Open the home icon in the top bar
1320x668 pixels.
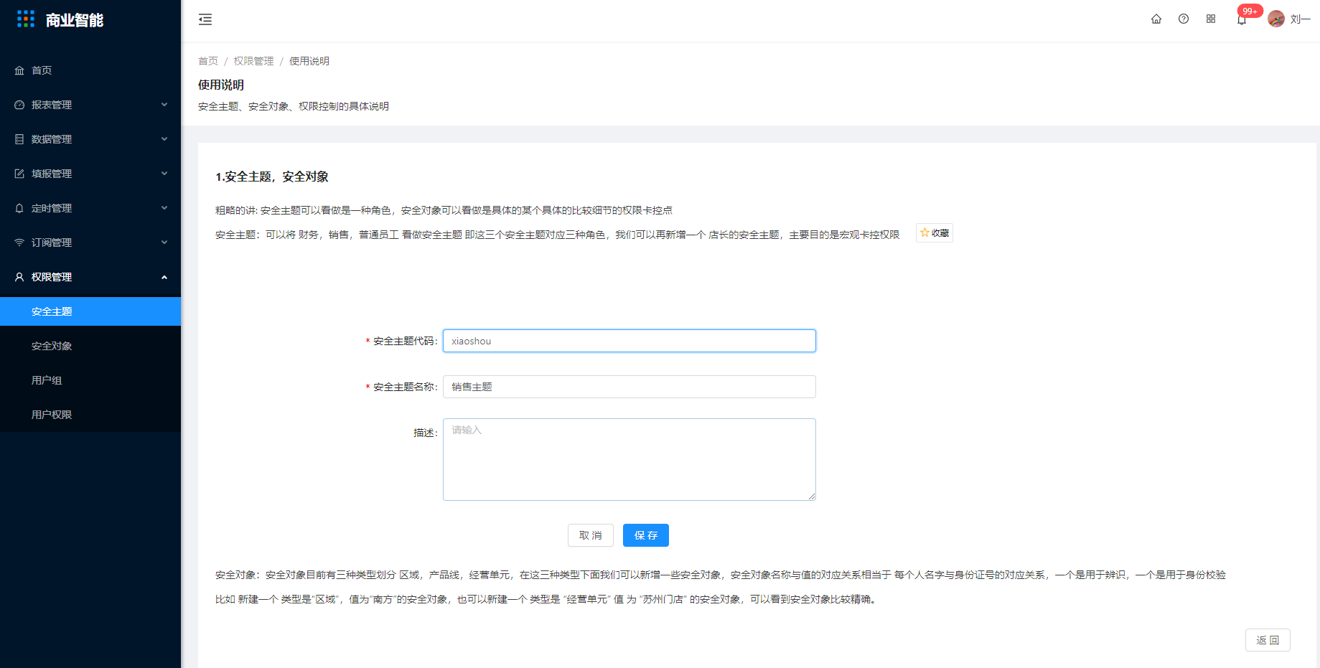[1156, 19]
